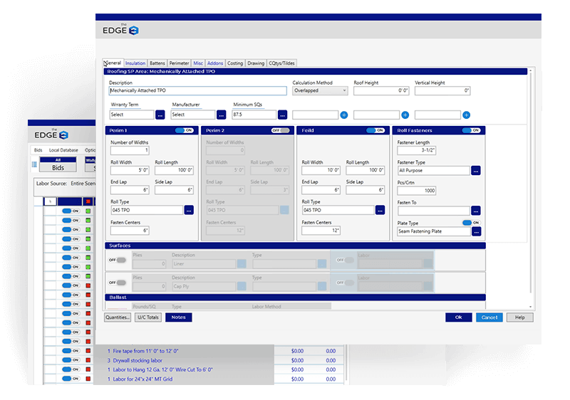
Task: Open Manufacturer Select field
Action: point(193,115)
